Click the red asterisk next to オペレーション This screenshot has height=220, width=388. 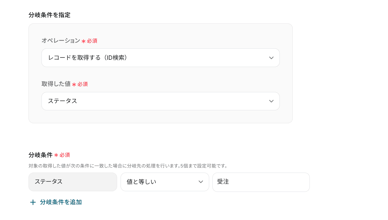(x=84, y=41)
